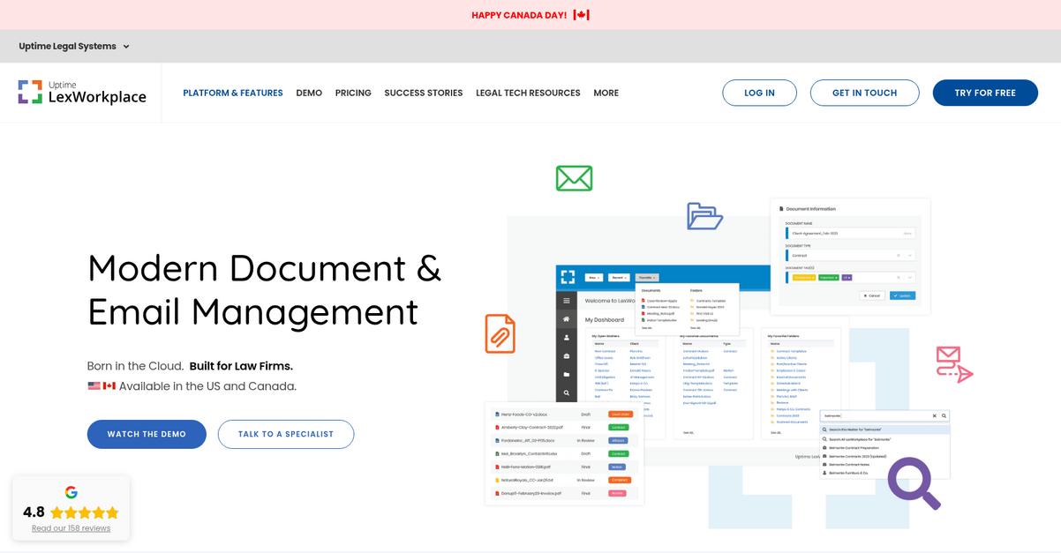Click the Uptime LexWorkplace logo

tap(82, 92)
